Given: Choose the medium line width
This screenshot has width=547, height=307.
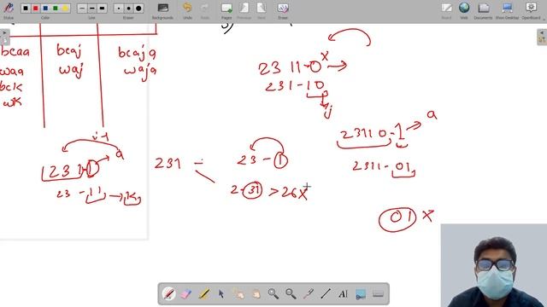Looking at the screenshot, I should pos(91,8).
